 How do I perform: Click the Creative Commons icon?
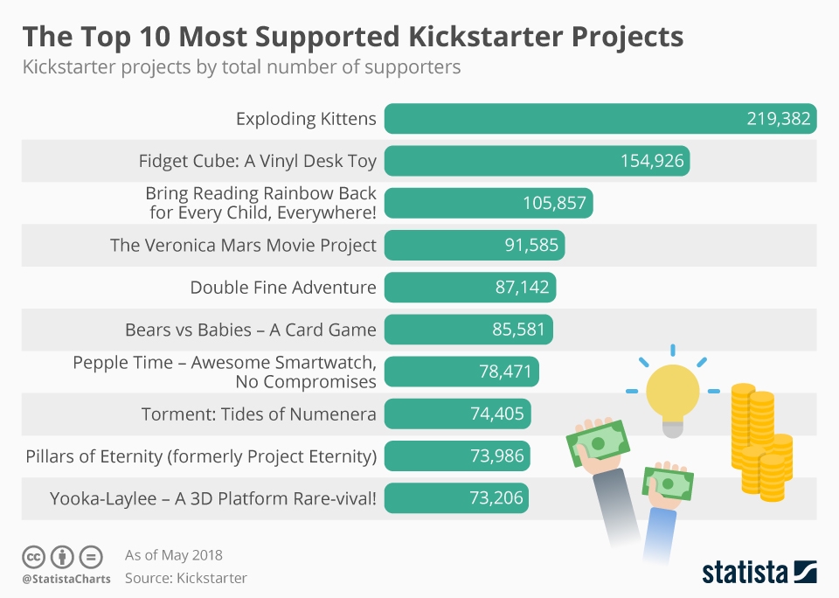(34, 557)
